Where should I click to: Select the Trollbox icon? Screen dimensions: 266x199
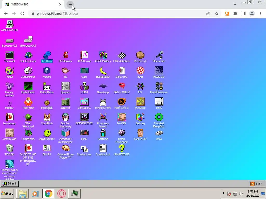(47, 57)
